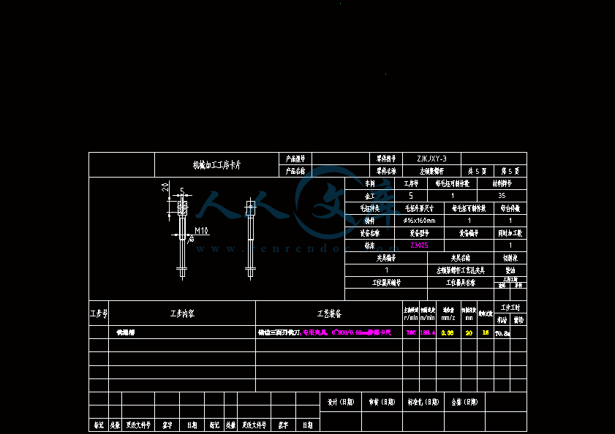The image size is (615, 434).
Task: Select the magenta spindle speed value 780
Action: point(411,332)
